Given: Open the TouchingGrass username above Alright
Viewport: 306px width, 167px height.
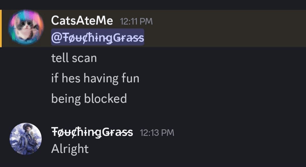Looking at the screenshot, I should pyautogui.click(x=92, y=132).
